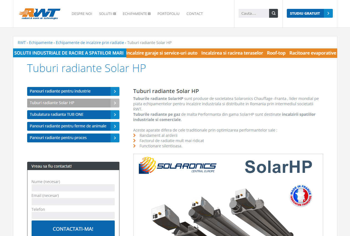The image size is (350, 236).
Task: Open Despre Noi menu item
Action: 82,14
